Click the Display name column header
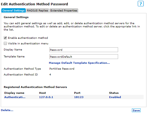The image size is (147, 114). [x=14, y=93]
